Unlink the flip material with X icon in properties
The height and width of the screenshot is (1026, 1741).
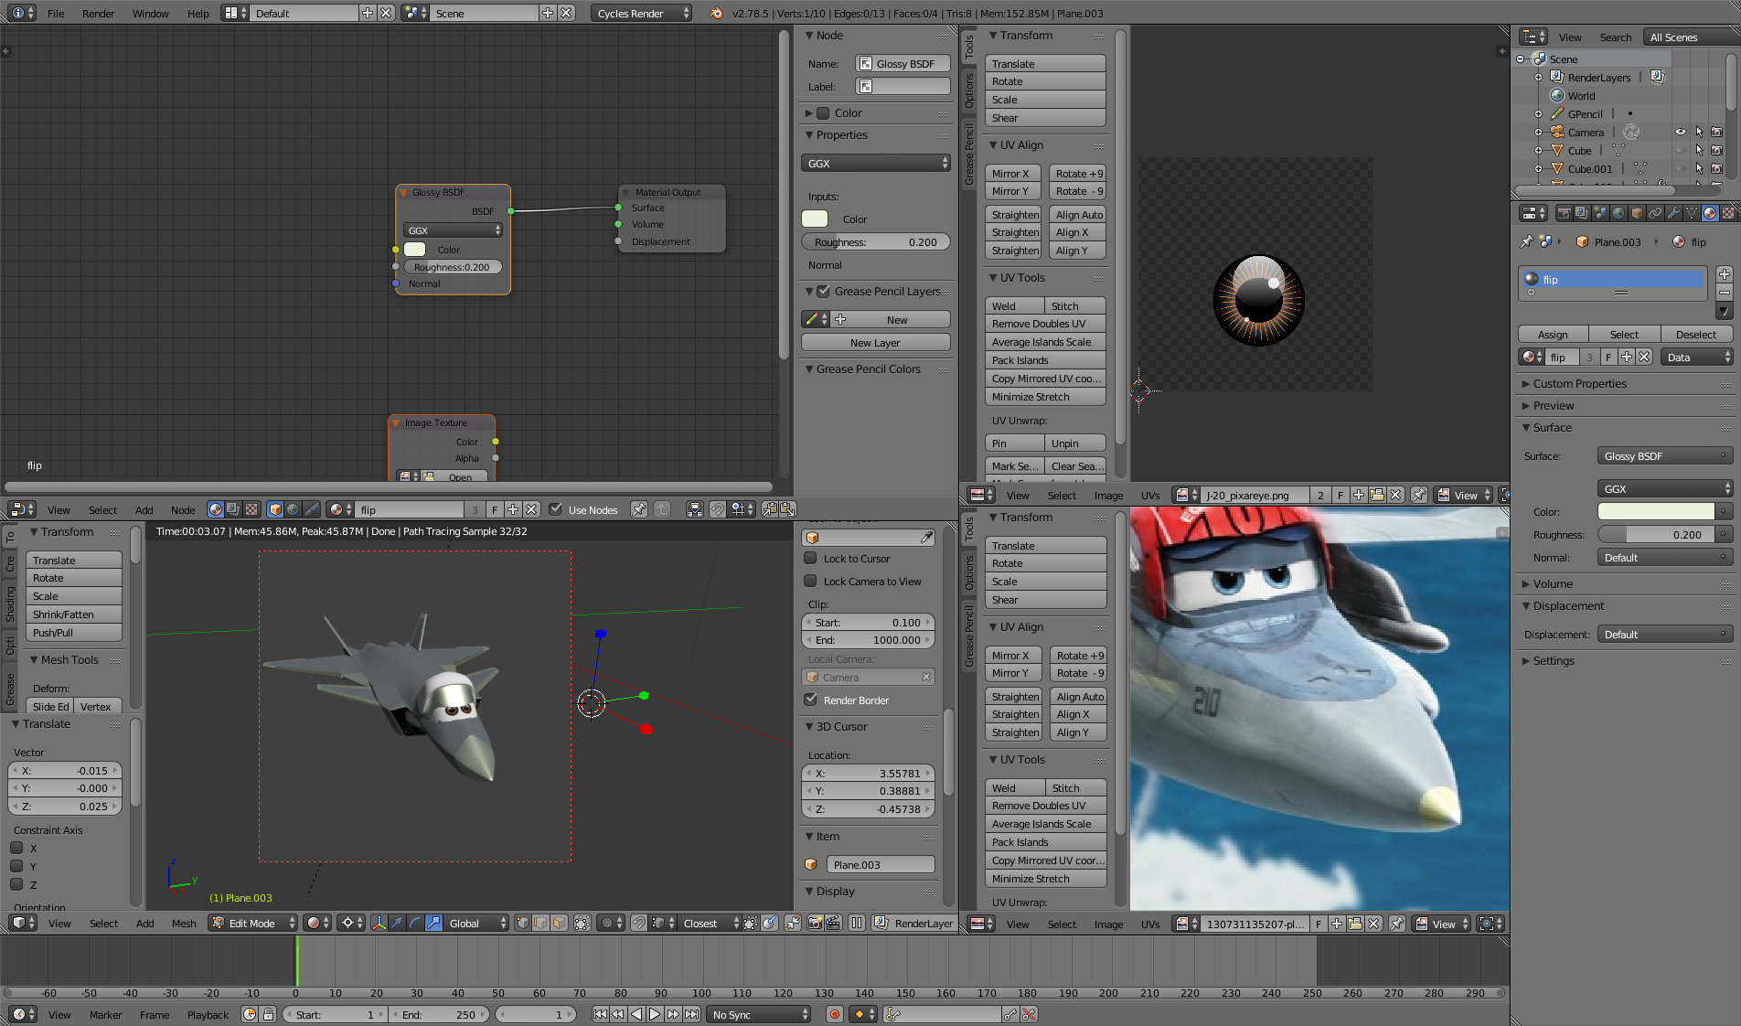tap(1644, 358)
